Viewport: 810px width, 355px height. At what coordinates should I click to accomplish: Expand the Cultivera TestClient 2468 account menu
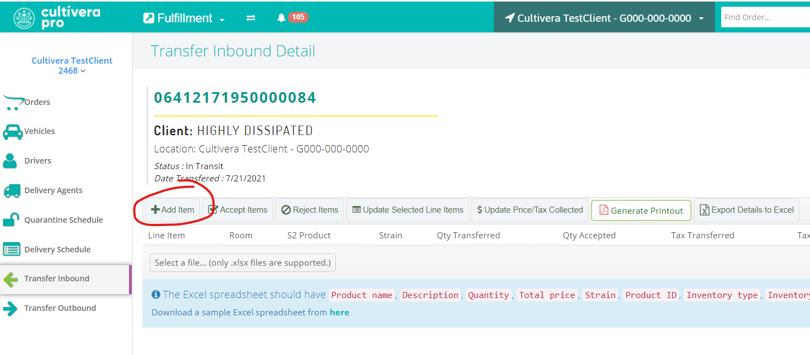tap(72, 65)
